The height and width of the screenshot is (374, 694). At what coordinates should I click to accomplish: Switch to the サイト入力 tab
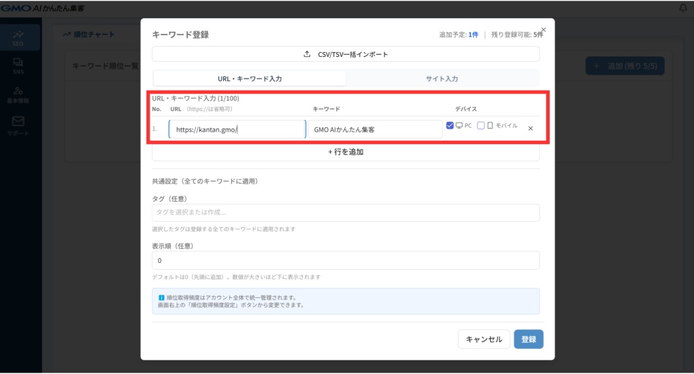442,79
